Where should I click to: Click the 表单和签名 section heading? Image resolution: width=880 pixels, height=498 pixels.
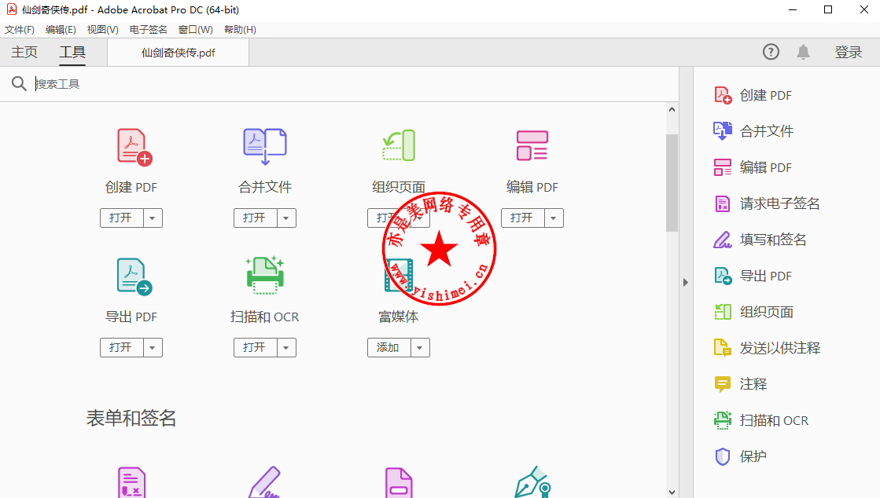131,419
